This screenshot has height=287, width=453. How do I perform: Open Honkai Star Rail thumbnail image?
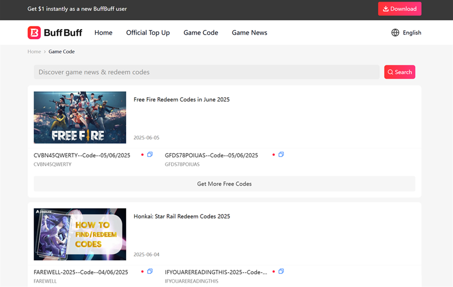coord(80,234)
